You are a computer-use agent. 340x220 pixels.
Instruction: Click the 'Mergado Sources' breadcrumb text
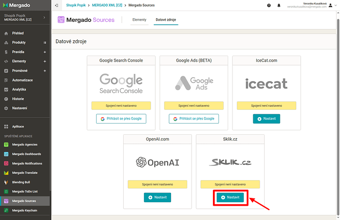141,5
